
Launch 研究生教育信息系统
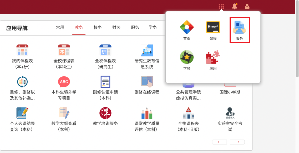[147, 50]
